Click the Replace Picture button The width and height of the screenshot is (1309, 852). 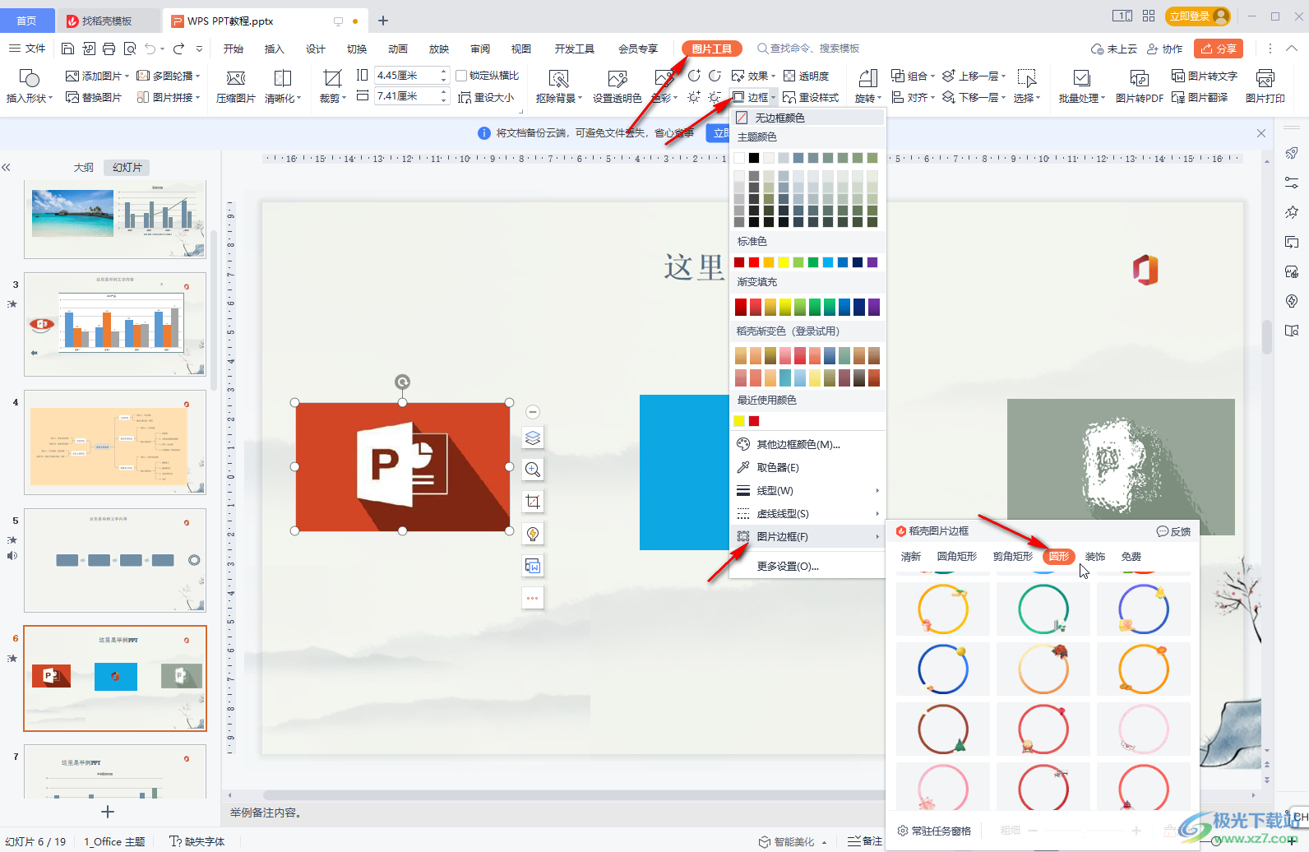pos(94,97)
